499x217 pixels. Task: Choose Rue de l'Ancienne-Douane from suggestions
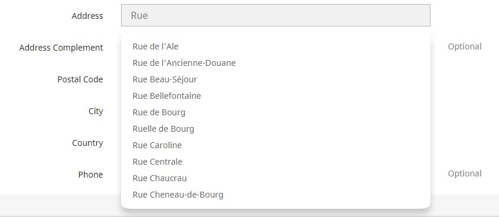point(276,63)
